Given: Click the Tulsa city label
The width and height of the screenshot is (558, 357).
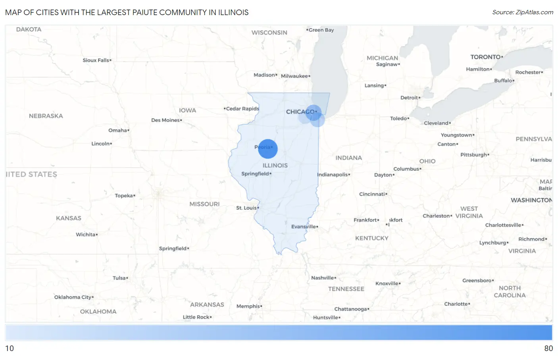Looking at the screenshot, I should 120,278.
